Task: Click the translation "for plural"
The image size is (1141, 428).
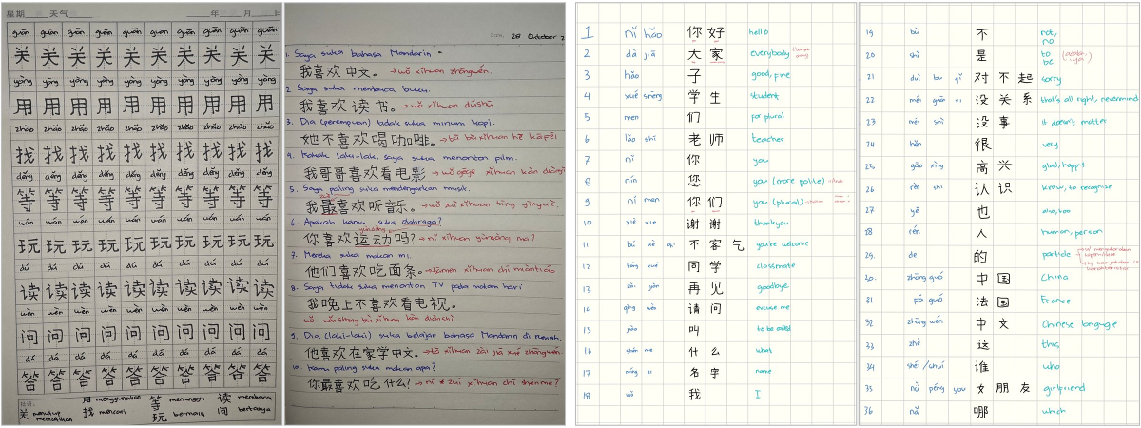Action: click(x=767, y=117)
